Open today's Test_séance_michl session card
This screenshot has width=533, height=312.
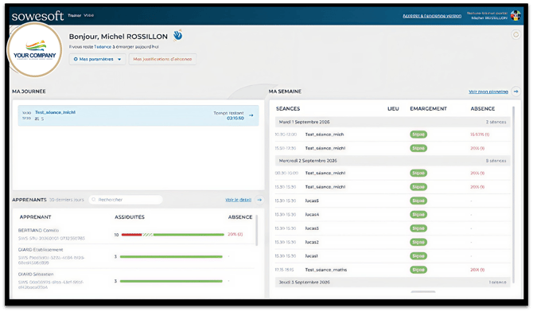coord(138,115)
